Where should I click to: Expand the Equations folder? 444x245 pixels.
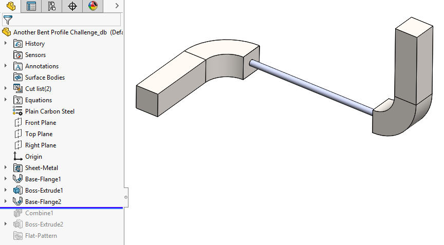pyautogui.click(x=5, y=100)
